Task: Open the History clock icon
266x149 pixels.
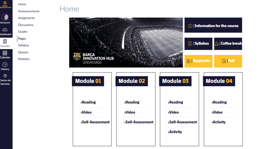Action: pos(5,64)
